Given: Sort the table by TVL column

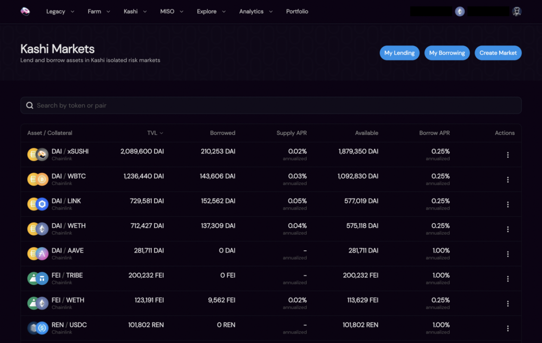Looking at the screenshot, I should [x=155, y=133].
